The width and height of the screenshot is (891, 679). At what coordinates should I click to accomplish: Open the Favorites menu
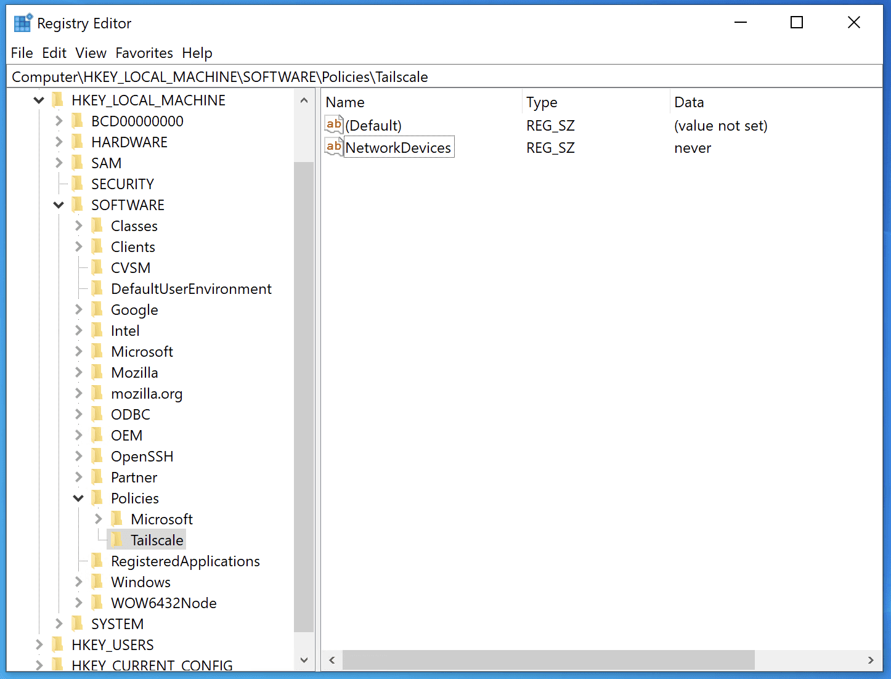point(144,53)
